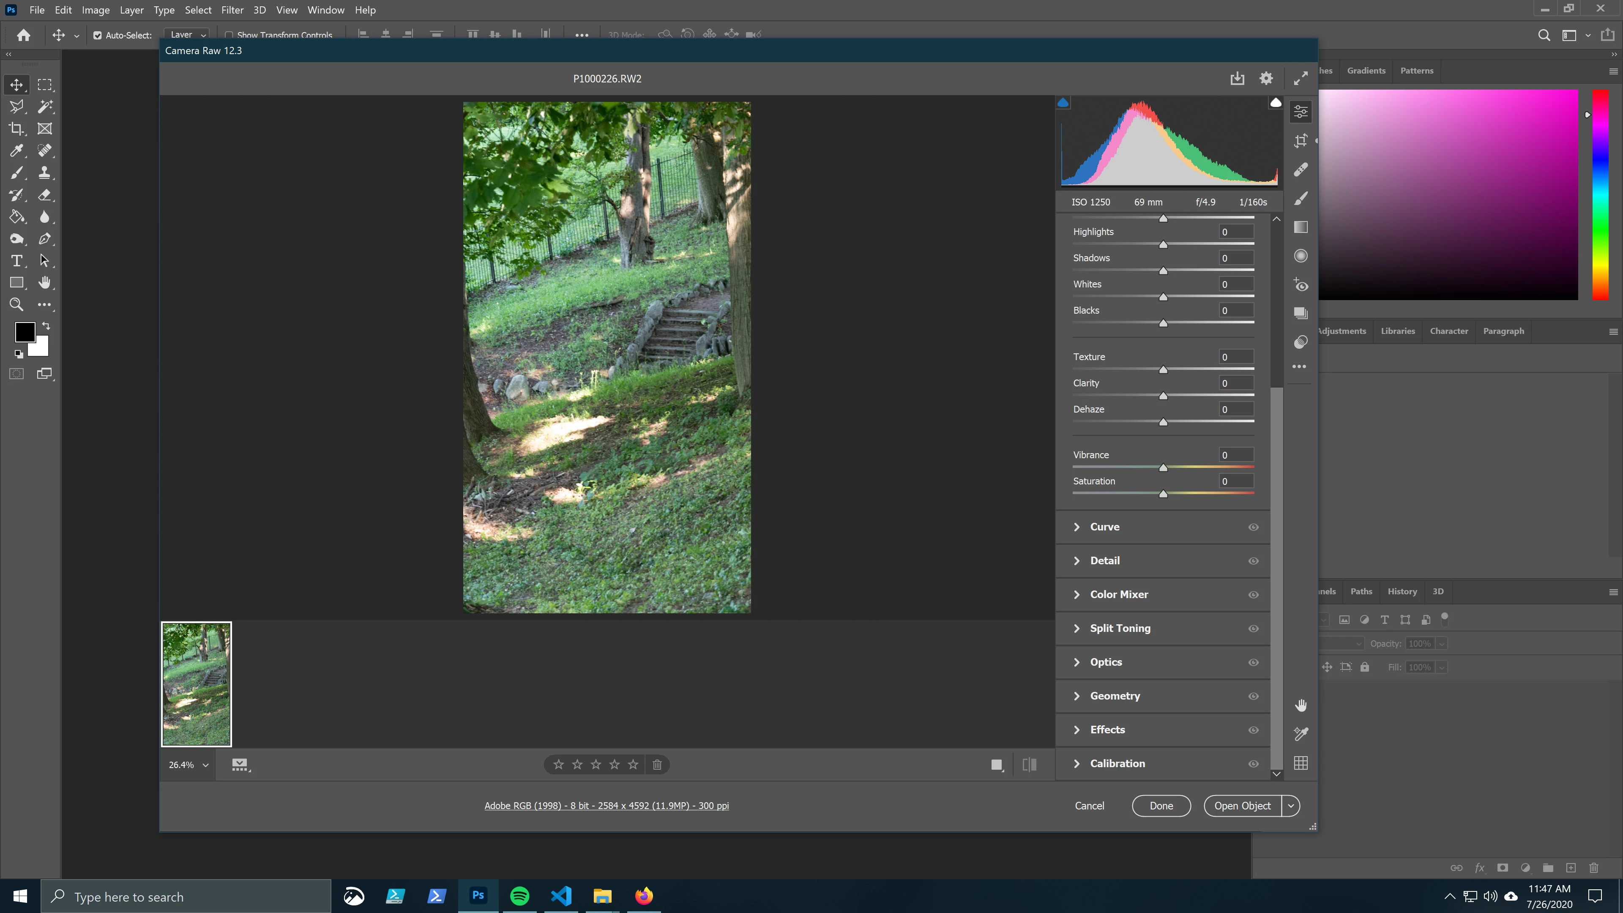Hide the Curve panel adjustments via eye icon
This screenshot has height=913, width=1623.
tap(1253, 527)
